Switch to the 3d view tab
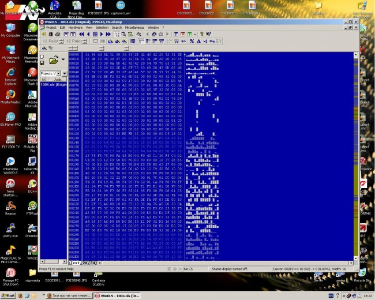 click(92, 262)
